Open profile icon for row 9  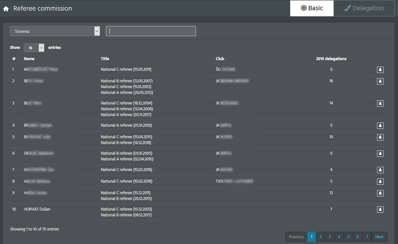coord(380,193)
